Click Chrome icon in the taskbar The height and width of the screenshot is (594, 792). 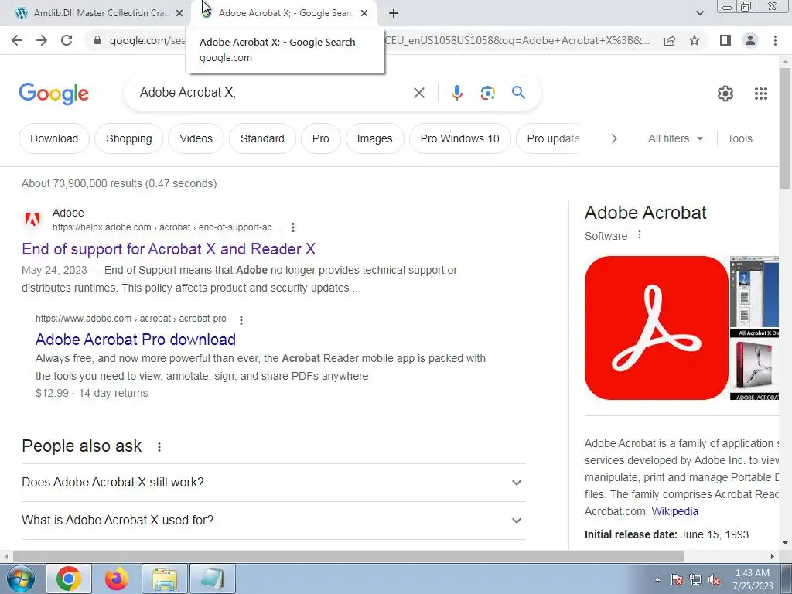tap(69, 579)
